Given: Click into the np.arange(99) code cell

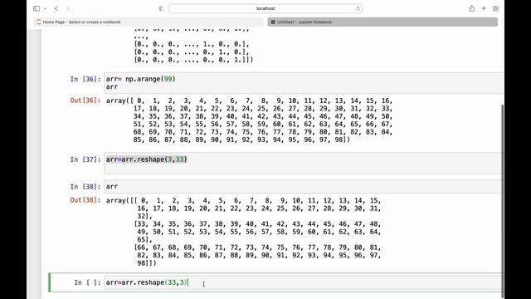Looking at the screenshot, I should tap(304, 83).
